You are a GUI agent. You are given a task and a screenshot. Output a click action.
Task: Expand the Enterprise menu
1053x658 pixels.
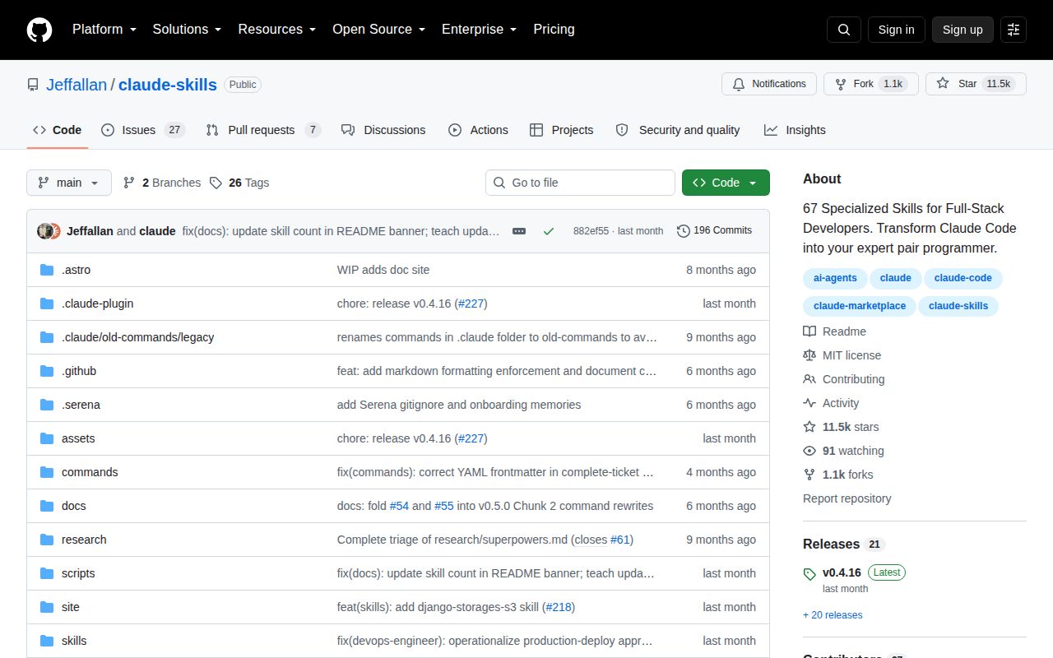click(479, 30)
